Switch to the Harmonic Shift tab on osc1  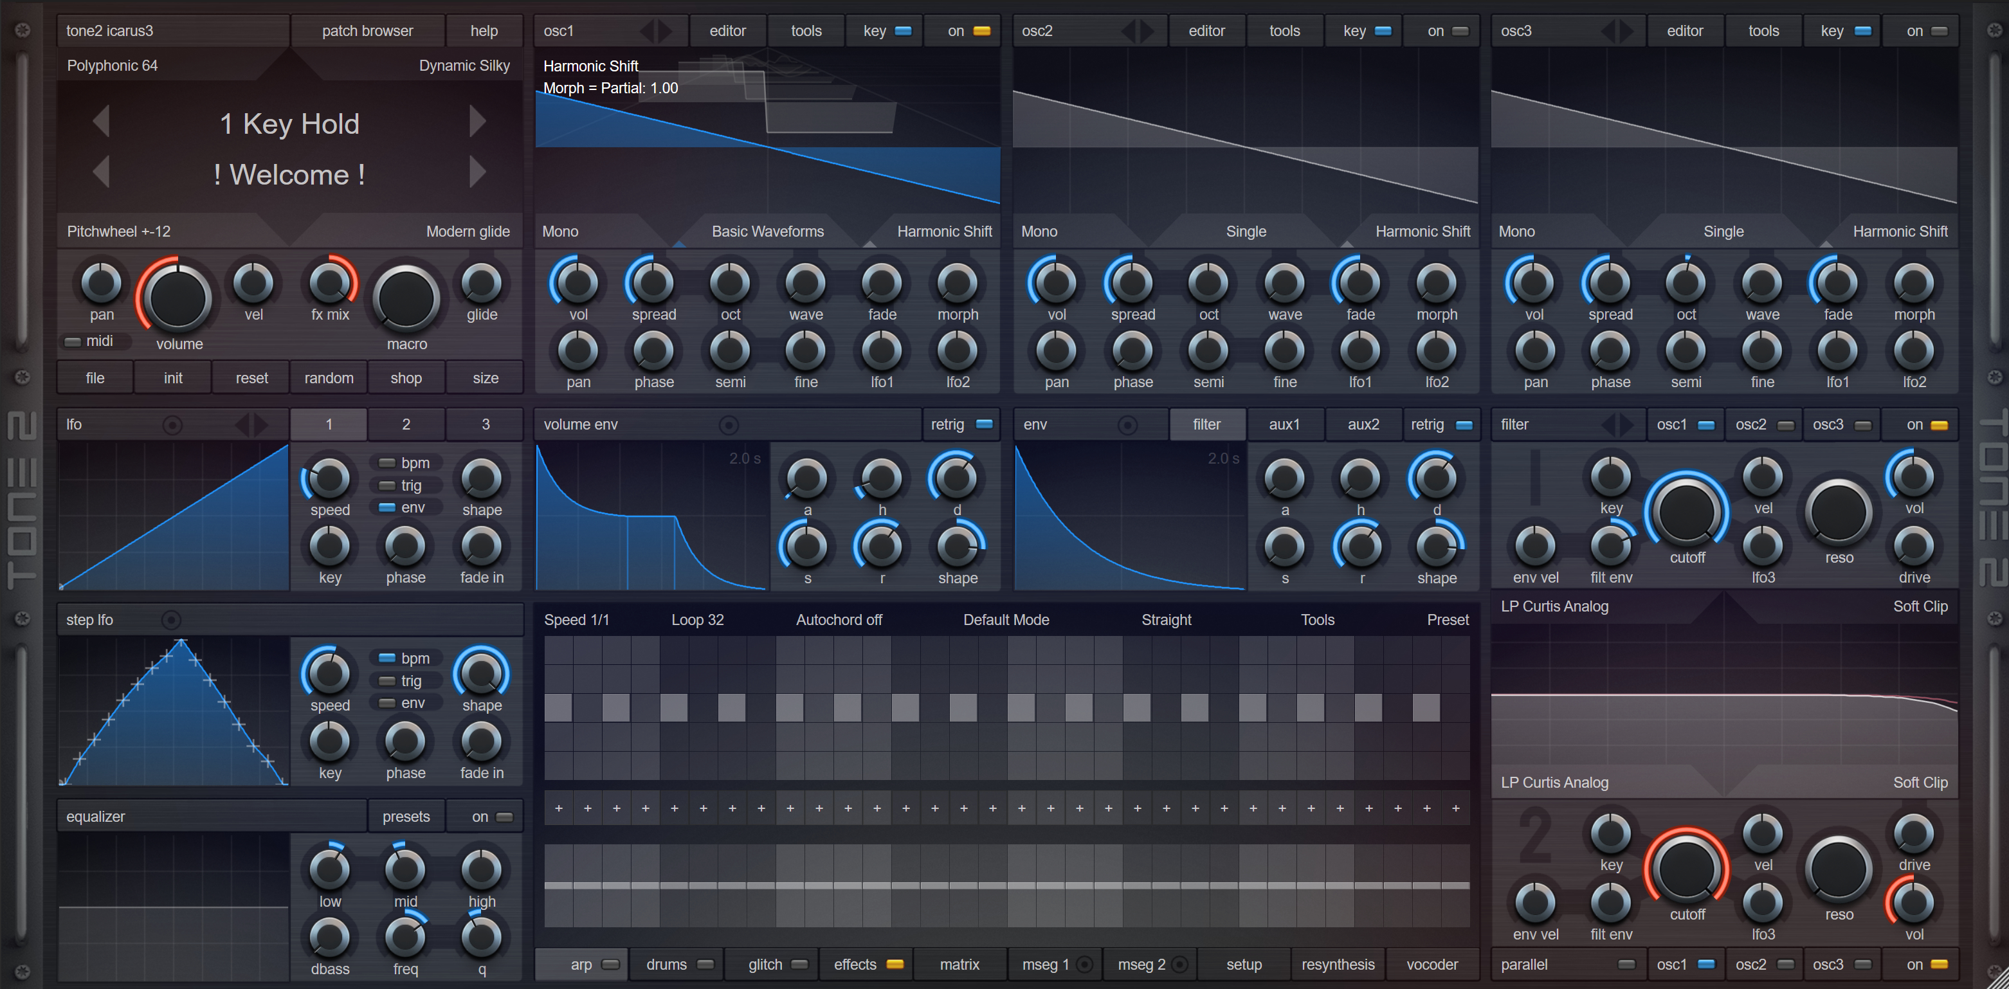[x=945, y=231]
